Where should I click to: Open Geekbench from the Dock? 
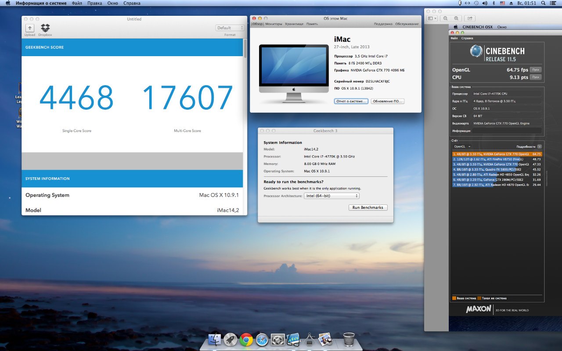[293, 339]
